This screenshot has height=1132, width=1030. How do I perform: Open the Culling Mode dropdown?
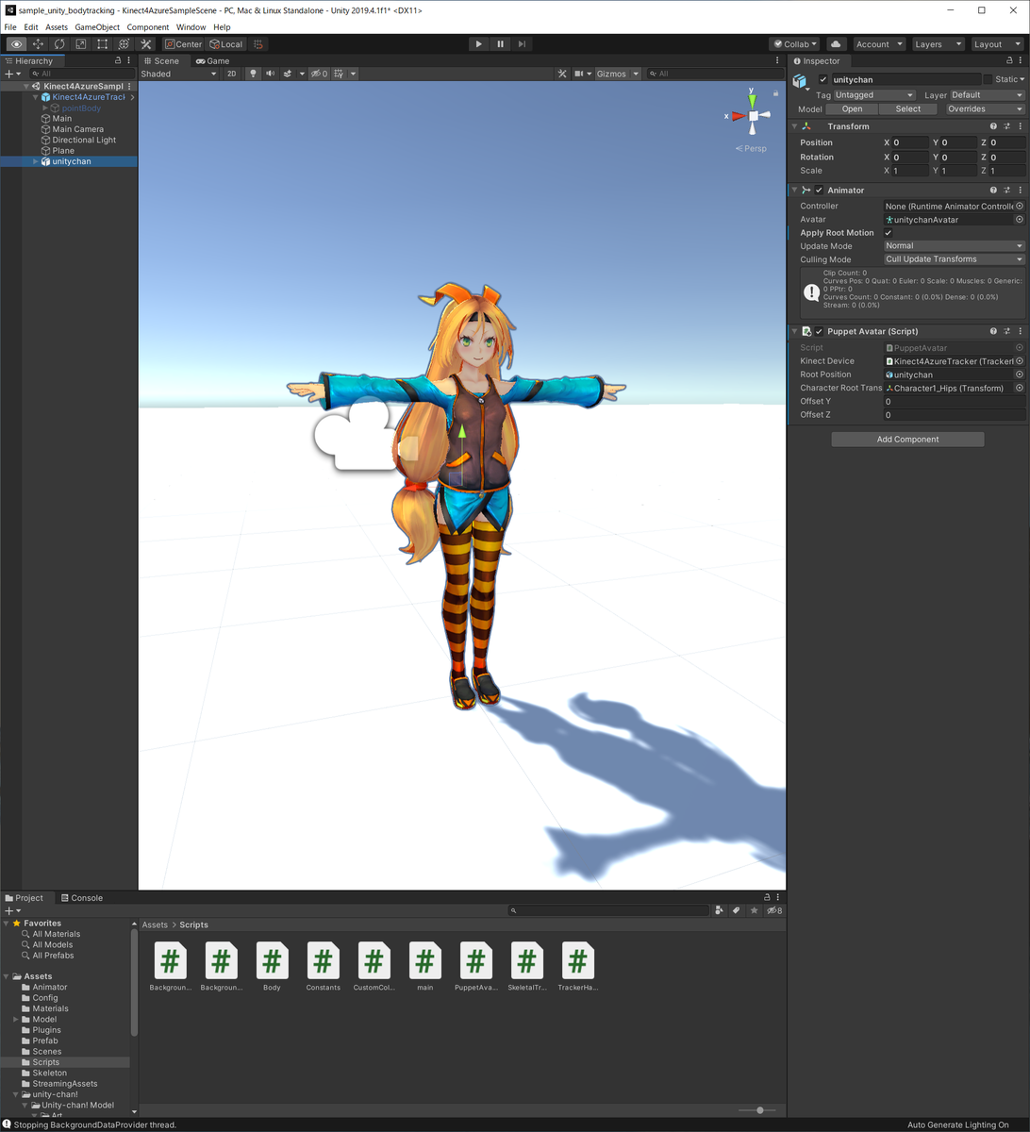(954, 259)
